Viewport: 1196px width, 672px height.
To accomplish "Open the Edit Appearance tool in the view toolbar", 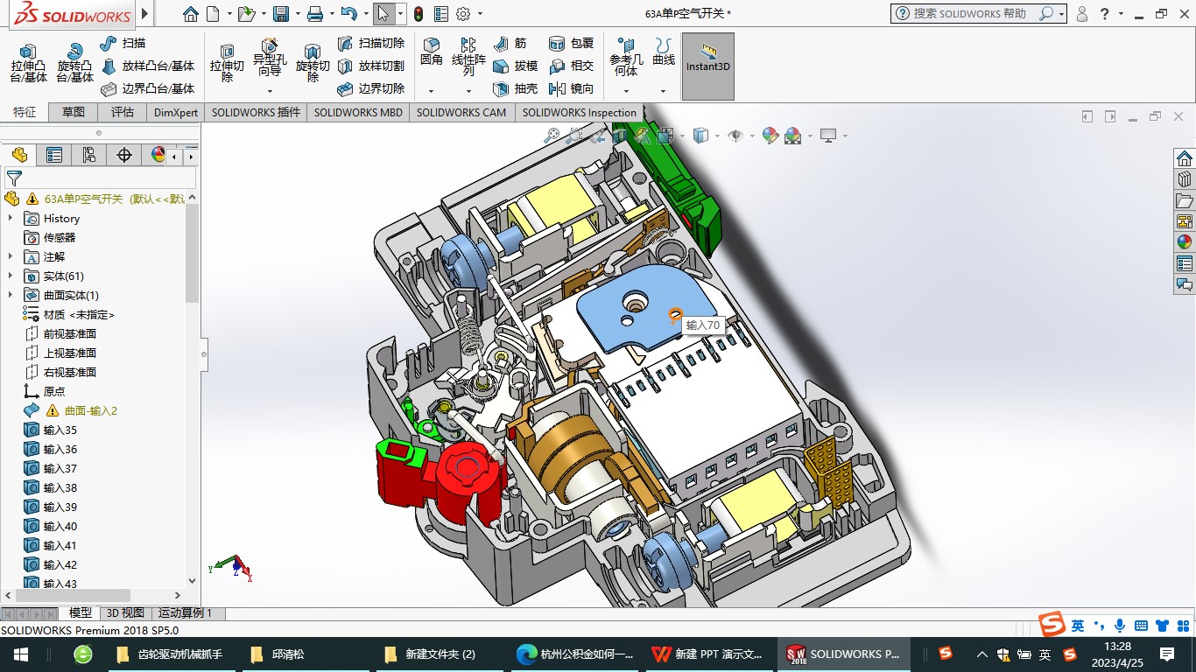I will coord(770,136).
